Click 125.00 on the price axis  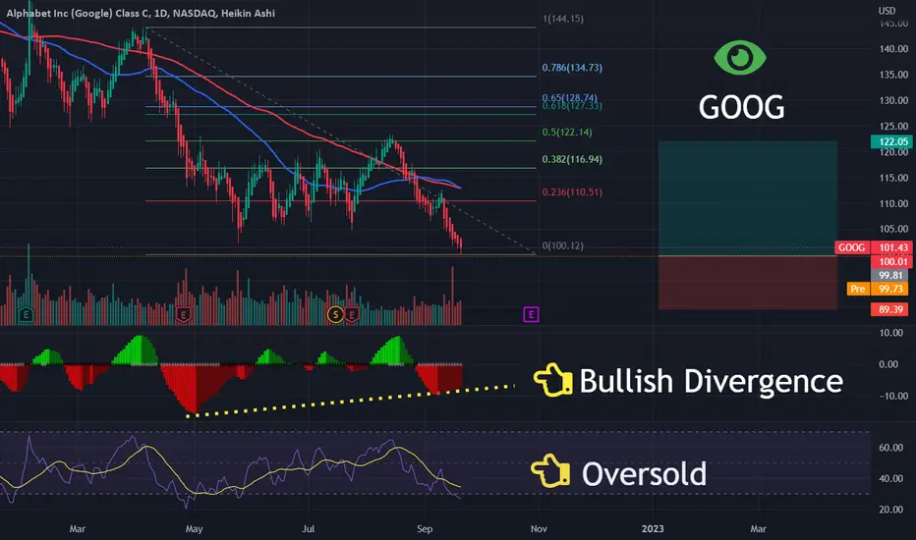[893, 126]
